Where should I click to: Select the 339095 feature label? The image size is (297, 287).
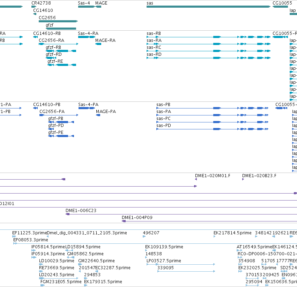[x=165, y=268]
